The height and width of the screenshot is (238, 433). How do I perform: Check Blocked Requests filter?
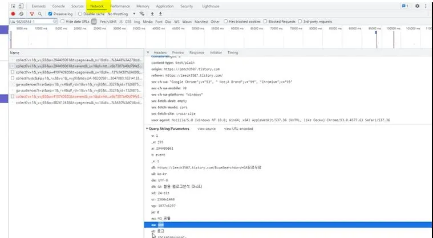(265, 21)
